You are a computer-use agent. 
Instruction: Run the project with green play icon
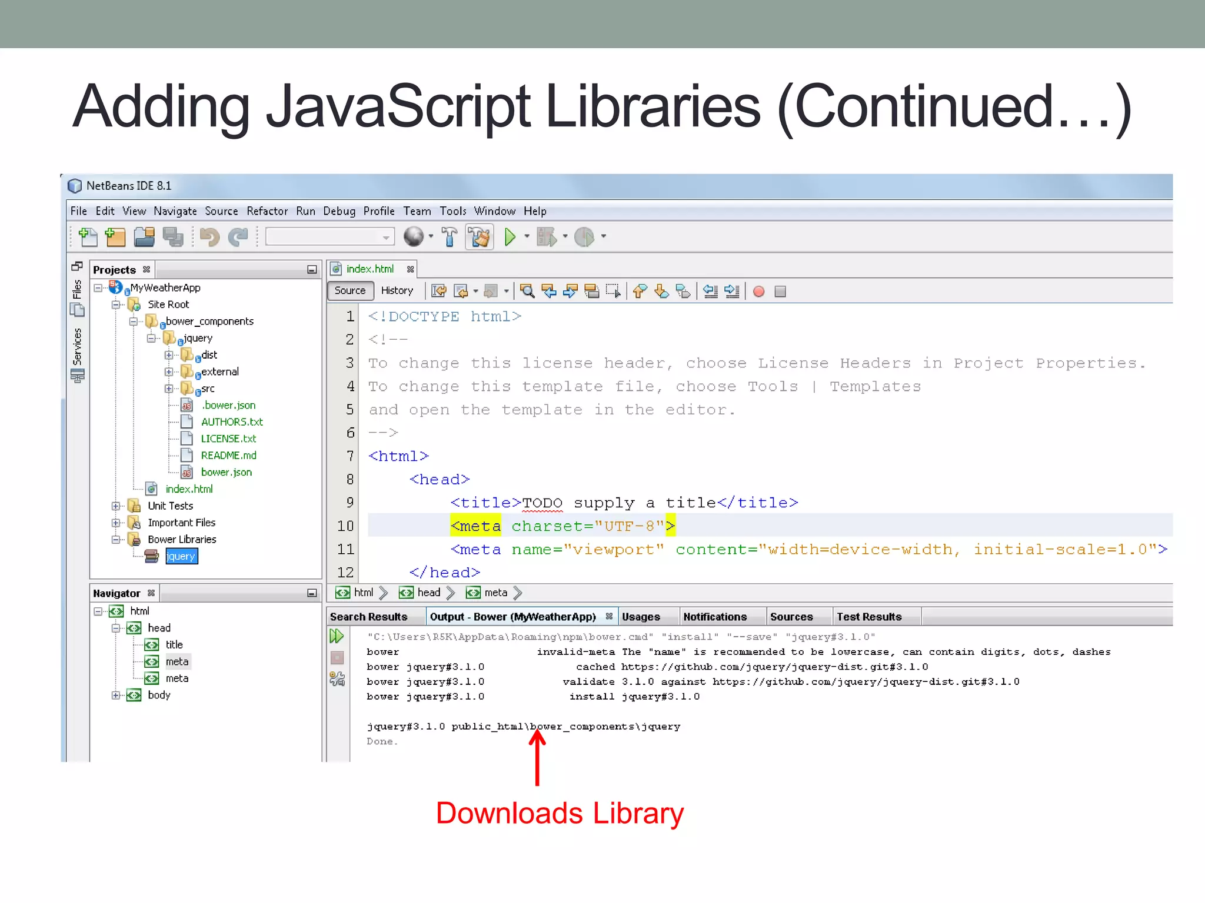tap(510, 237)
